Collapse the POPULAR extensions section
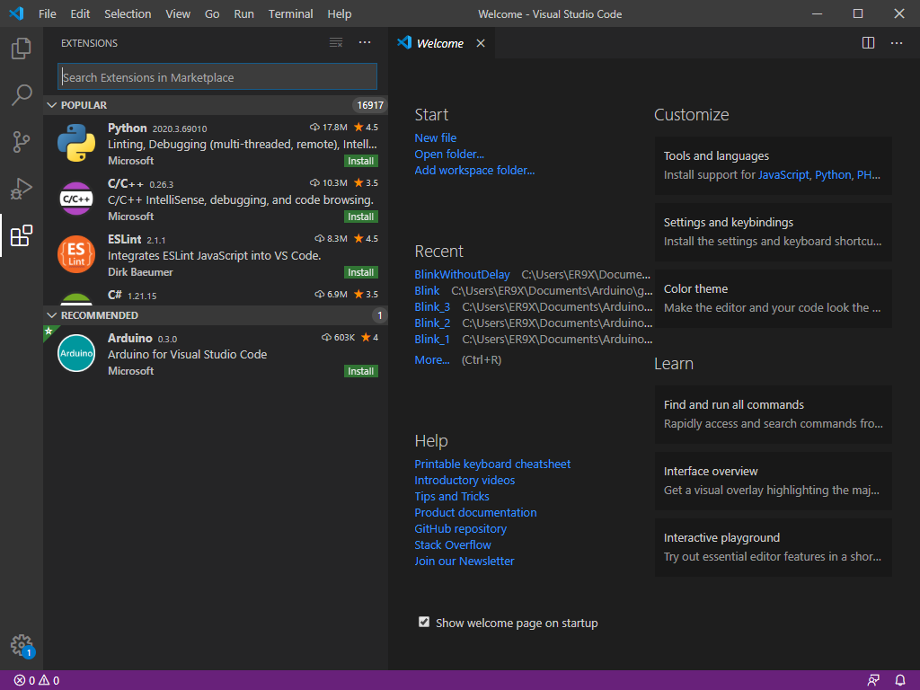The image size is (920, 690). point(216,105)
